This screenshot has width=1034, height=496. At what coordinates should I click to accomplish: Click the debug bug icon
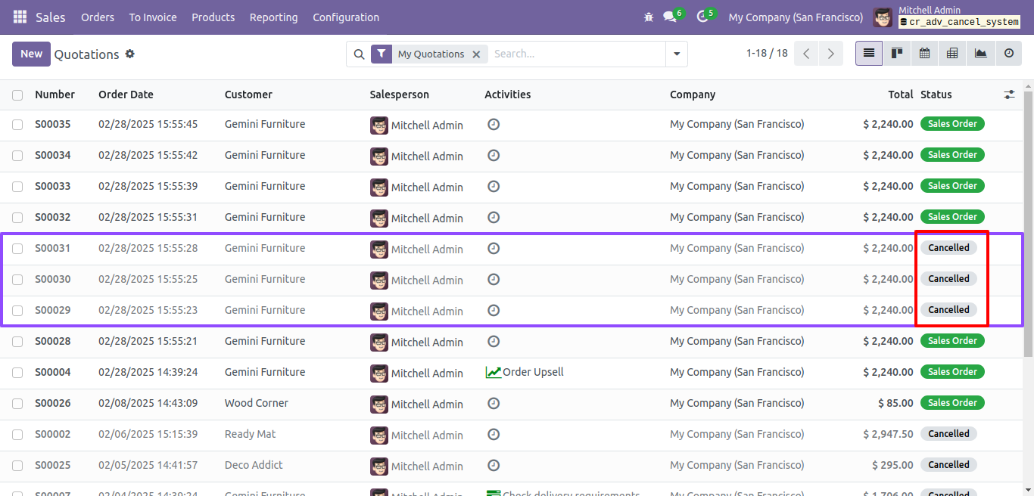[648, 17]
